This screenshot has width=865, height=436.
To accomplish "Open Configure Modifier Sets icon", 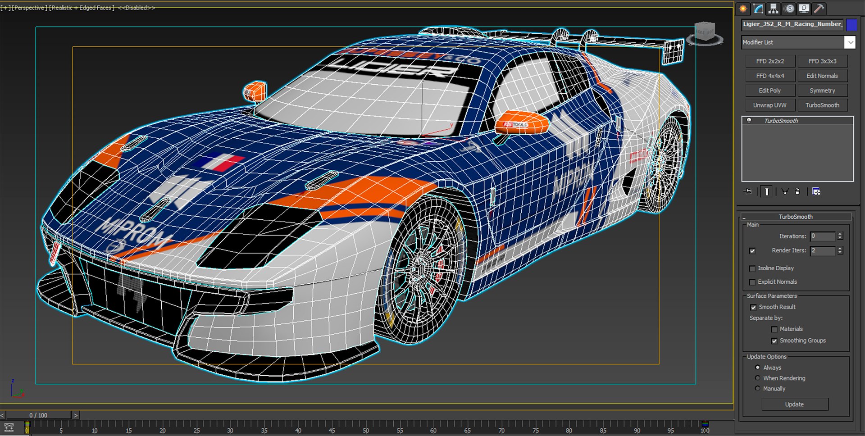I will pyautogui.click(x=816, y=191).
